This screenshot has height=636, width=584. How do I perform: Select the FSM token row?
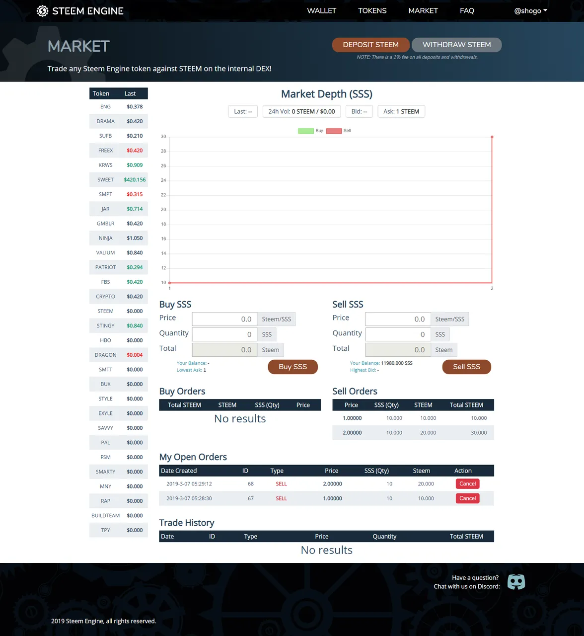(119, 457)
